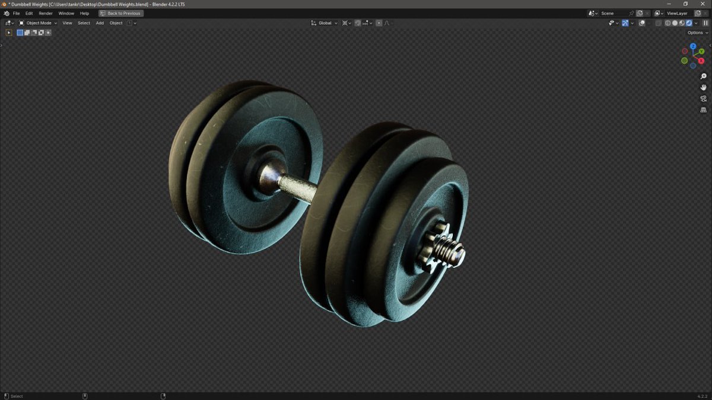Select the Wireframe viewport shading icon
Image resolution: width=712 pixels, height=400 pixels.
(667, 23)
